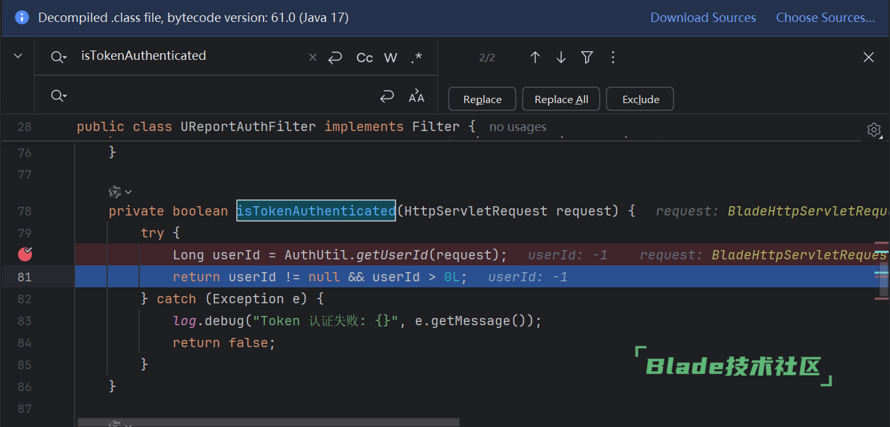The width and height of the screenshot is (890, 427).
Task: Toggle Preserve Case in the replace field
Action: click(x=417, y=97)
